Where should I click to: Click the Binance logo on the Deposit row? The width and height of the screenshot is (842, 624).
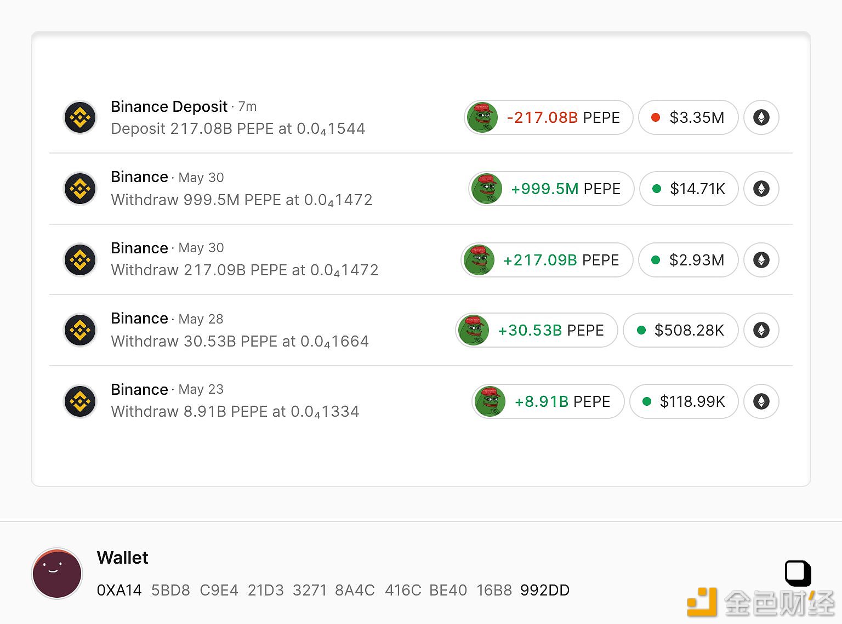81,117
